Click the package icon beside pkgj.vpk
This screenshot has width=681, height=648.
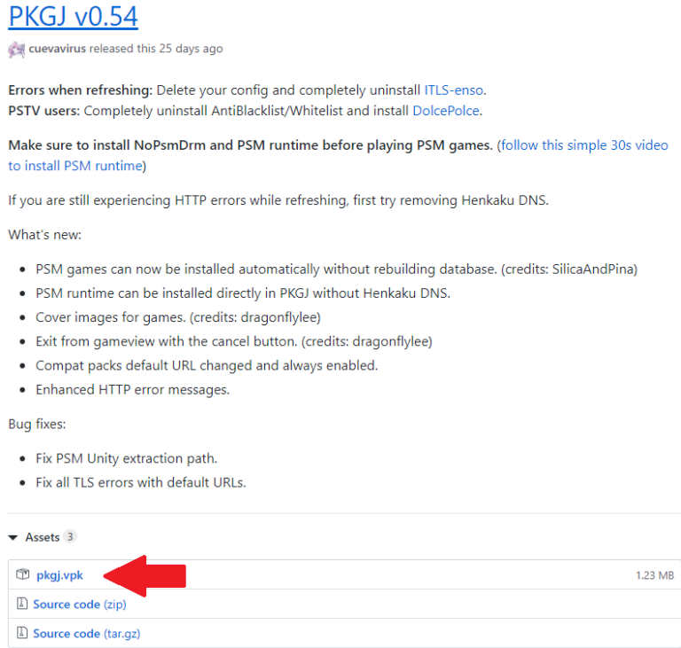22,574
